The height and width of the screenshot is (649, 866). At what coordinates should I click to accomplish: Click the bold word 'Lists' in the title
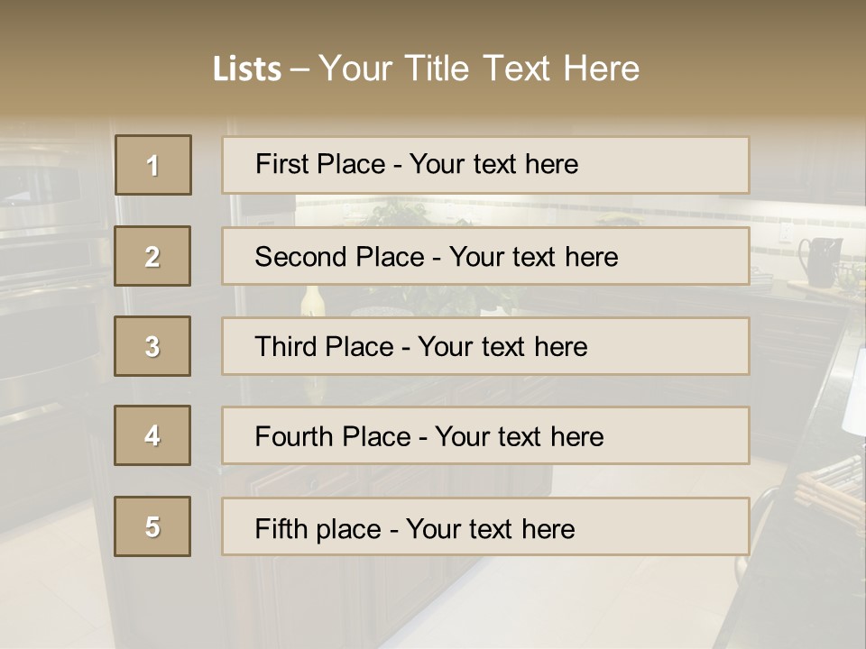246,69
